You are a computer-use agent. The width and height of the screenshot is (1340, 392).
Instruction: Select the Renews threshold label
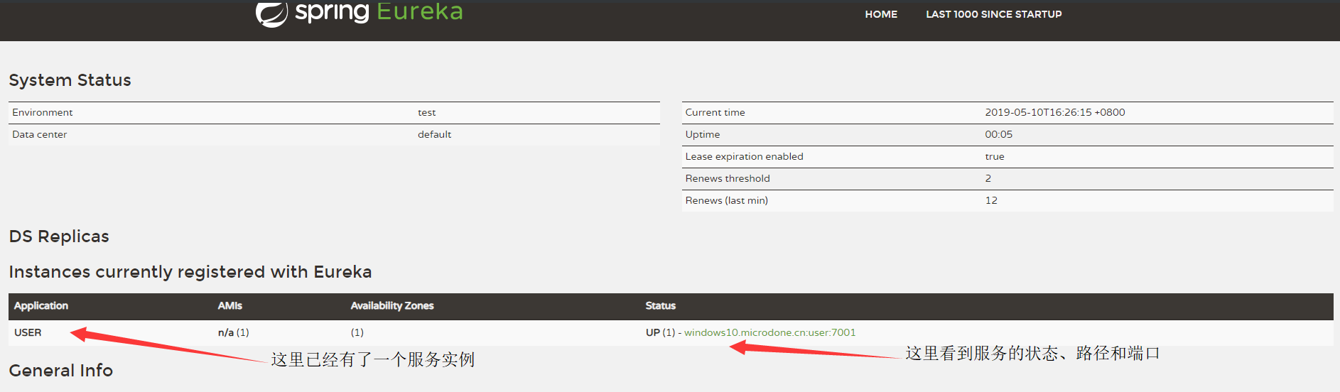click(728, 178)
